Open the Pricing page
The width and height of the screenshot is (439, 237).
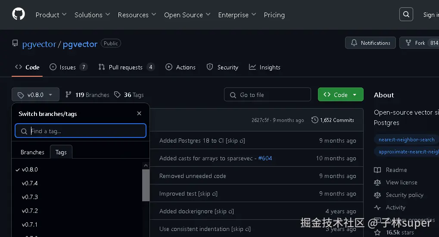pyautogui.click(x=274, y=15)
